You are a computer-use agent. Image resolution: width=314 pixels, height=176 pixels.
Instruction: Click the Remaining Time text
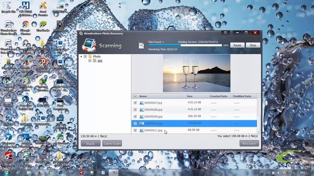click(x=162, y=49)
